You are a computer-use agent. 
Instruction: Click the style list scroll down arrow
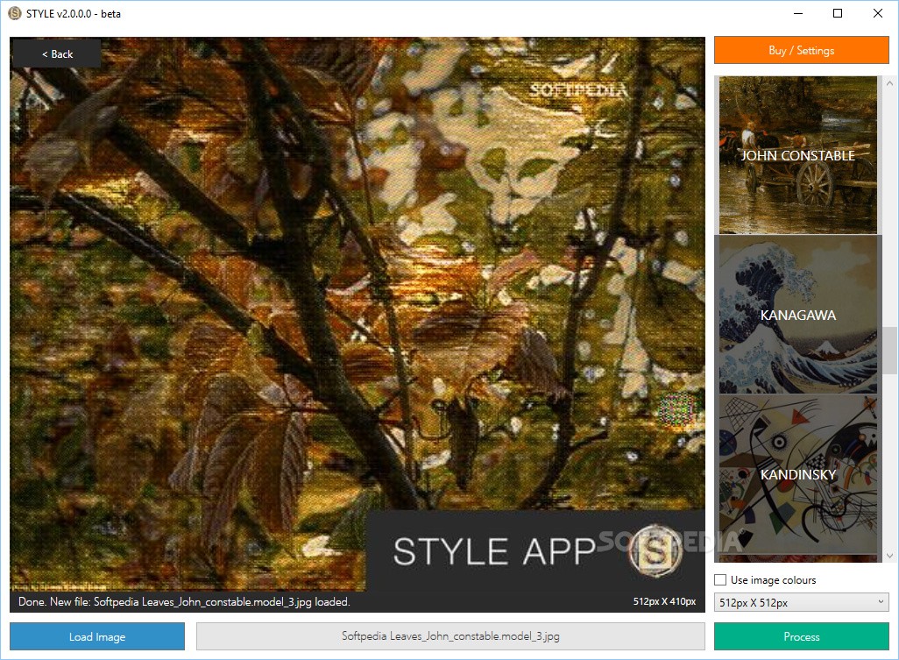pos(889,556)
